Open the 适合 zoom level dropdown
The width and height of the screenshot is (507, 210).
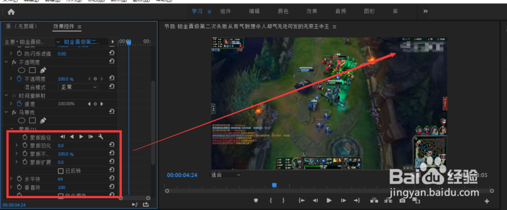(x=225, y=175)
